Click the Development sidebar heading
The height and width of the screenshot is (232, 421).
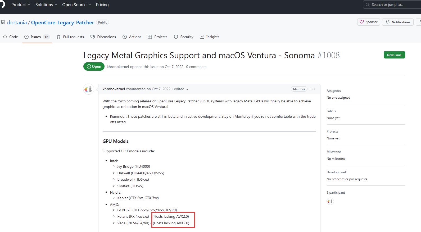[336, 172]
